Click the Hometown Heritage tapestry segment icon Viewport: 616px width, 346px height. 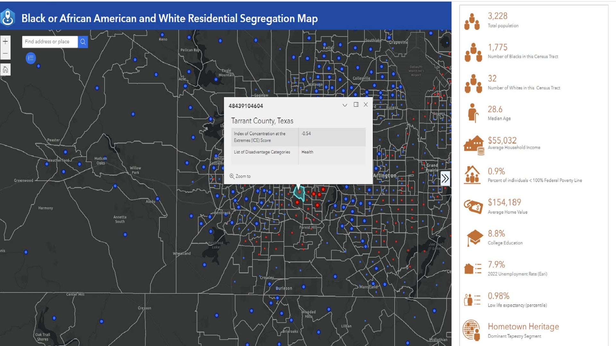(471, 330)
